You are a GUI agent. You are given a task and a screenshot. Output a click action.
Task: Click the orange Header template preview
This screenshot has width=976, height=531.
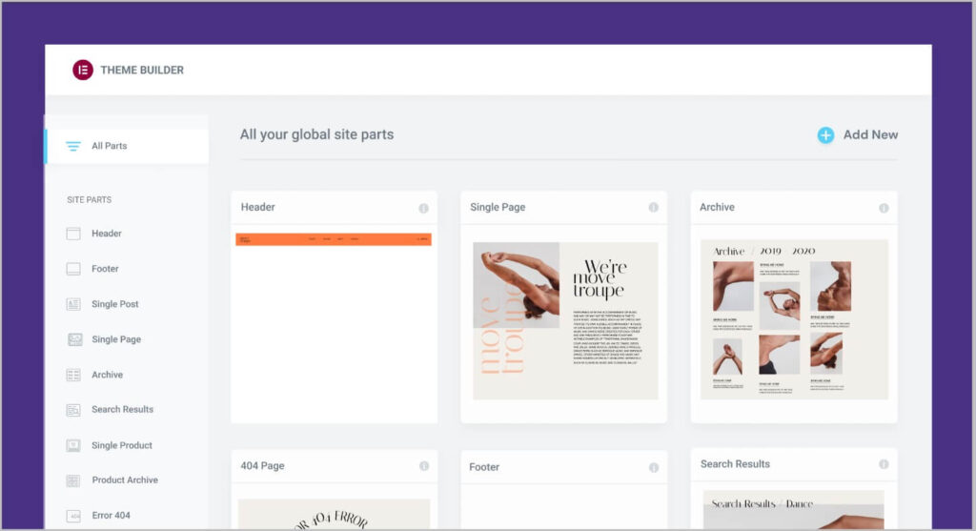coord(334,239)
